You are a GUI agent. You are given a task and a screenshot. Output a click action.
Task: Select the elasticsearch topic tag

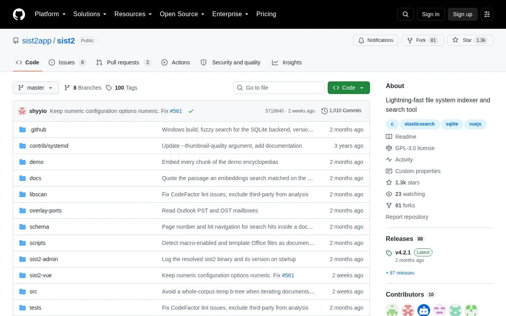click(x=419, y=124)
